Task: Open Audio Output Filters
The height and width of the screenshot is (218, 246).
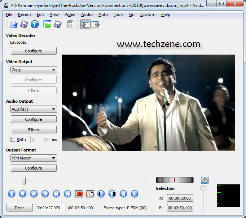Action: 34,129
